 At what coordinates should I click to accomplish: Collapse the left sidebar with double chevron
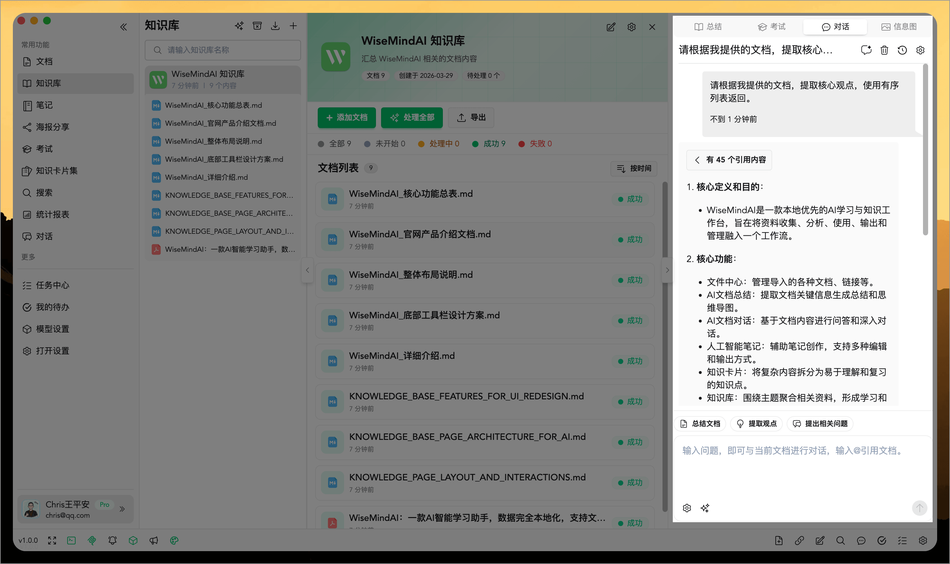click(x=123, y=27)
